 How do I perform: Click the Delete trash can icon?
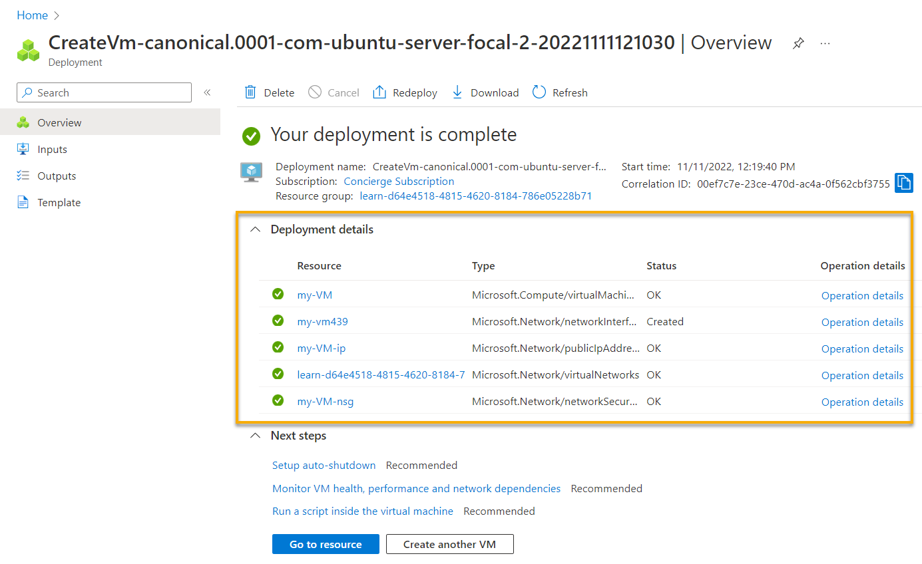(x=250, y=92)
